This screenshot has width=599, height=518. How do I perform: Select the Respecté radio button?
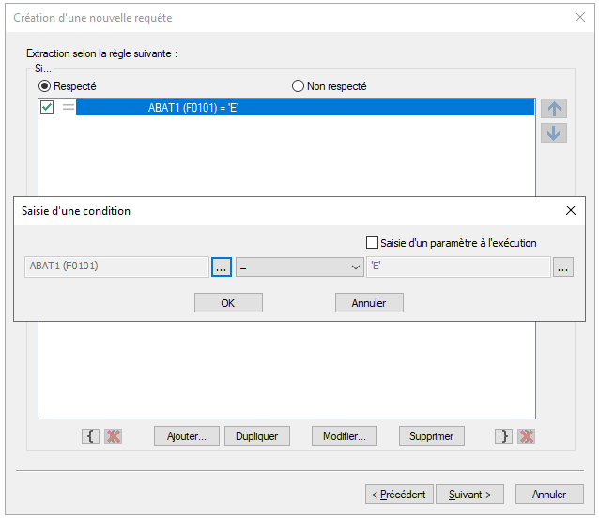44,86
